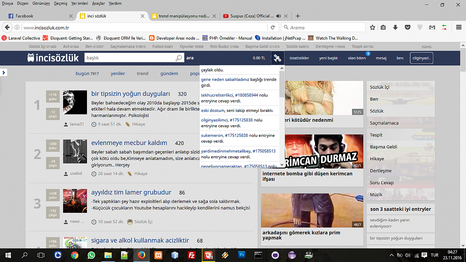
Task: Downvote second entry with -24 çüğü
Action: click(x=53, y=163)
